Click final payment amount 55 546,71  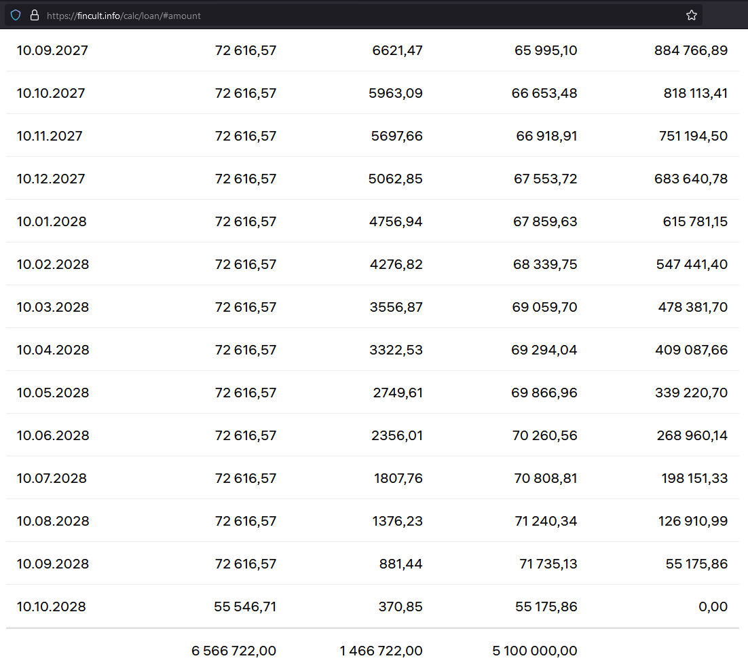pyautogui.click(x=245, y=607)
